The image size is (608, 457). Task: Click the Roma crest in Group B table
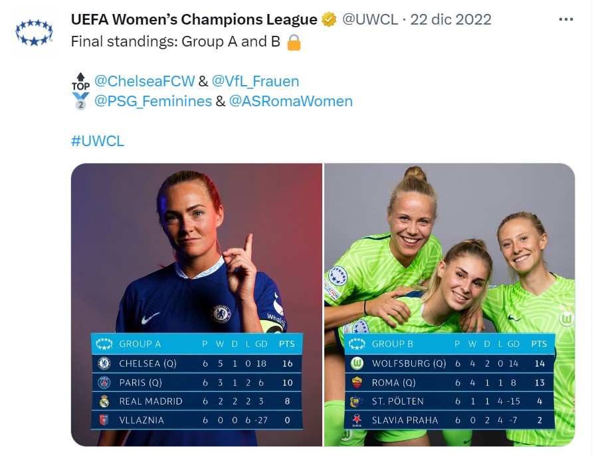(x=357, y=383)
